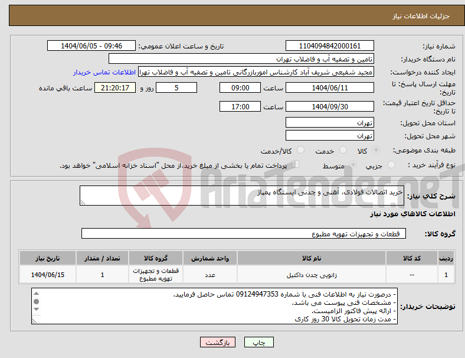Click the validity time field 17:00
465x358 pixels.
240,106
